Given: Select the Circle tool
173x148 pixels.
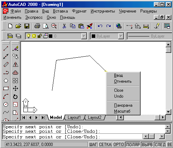Looking at the screenshot, I should pyautogui.click(x=6, y=104).
